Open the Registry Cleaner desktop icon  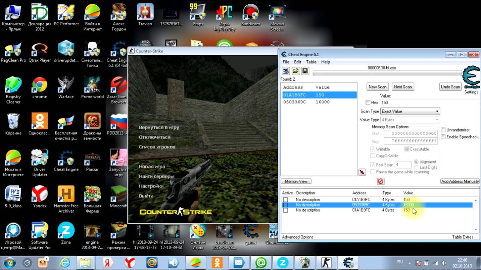13,90
